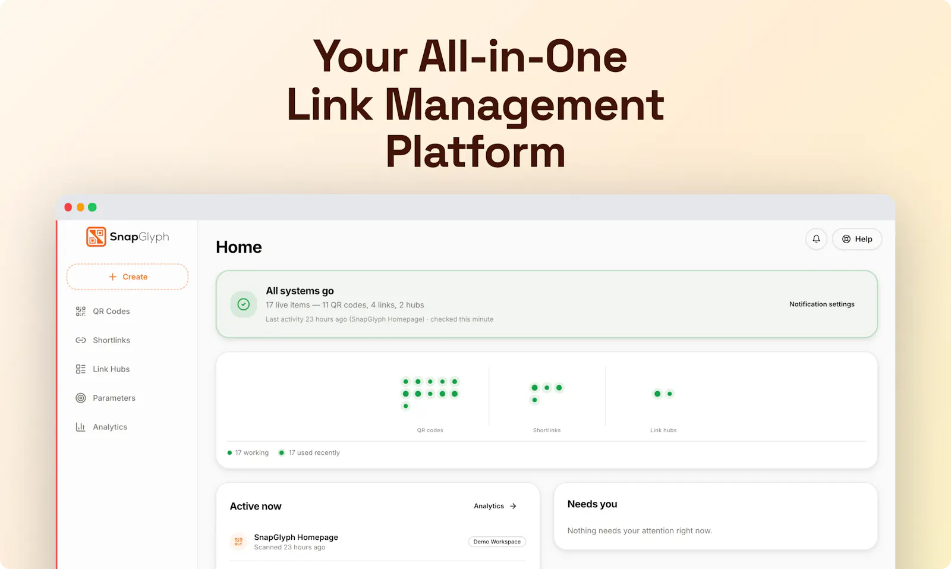This screenshot has height=569, width=951.
Task: Click the "17 used recently" status text
Action: point(314,453)
